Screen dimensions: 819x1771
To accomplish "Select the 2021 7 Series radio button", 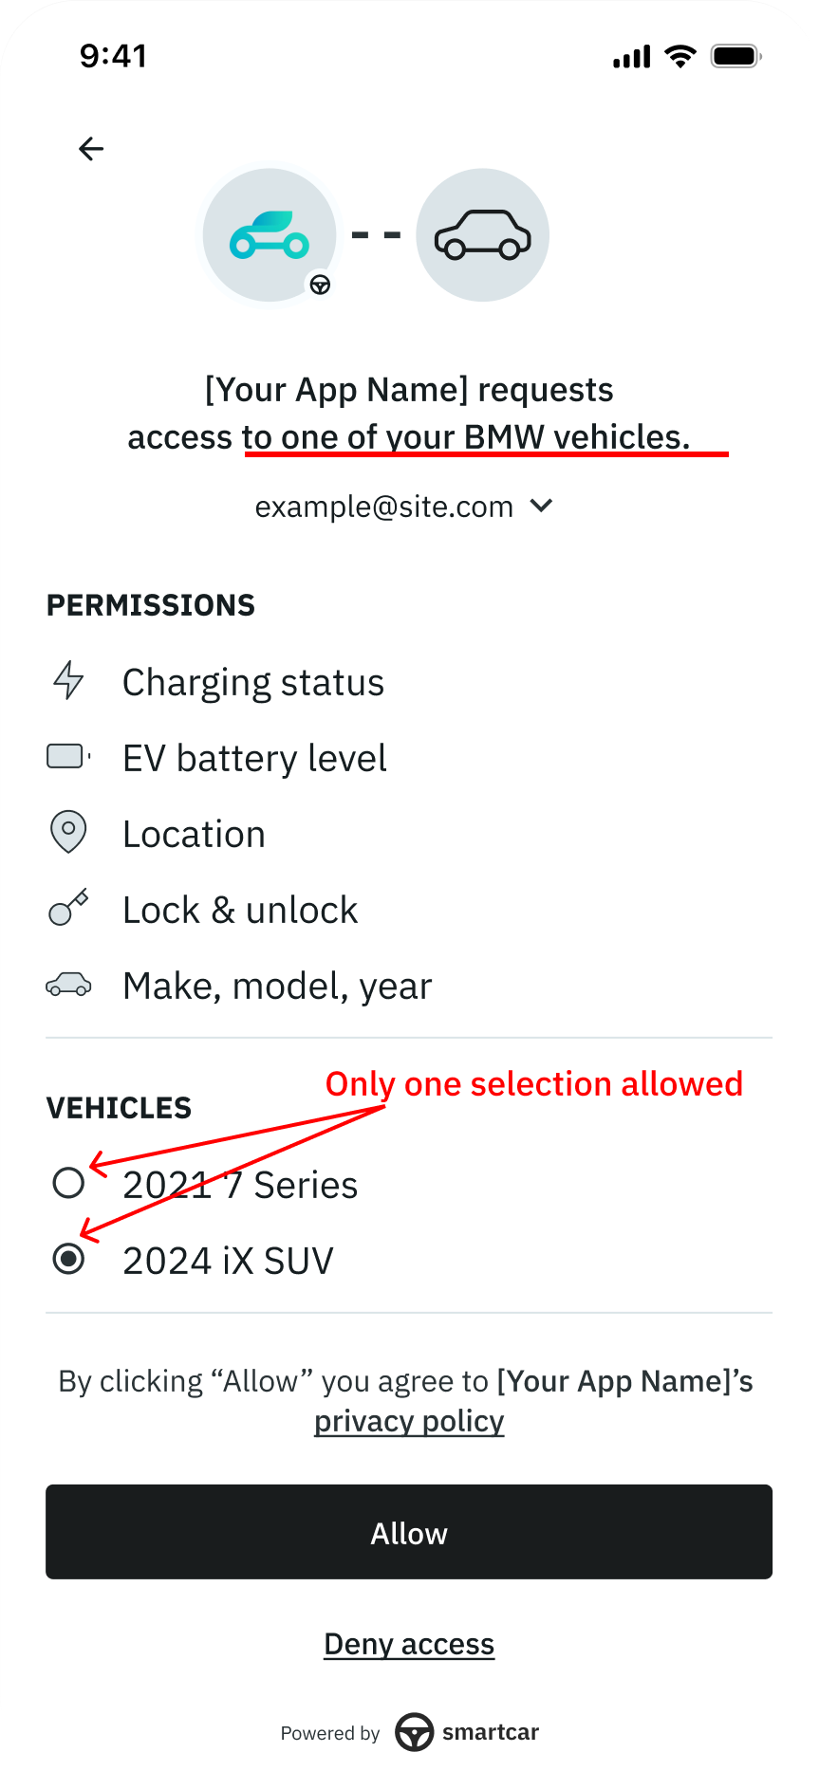I will [68, 1183].
